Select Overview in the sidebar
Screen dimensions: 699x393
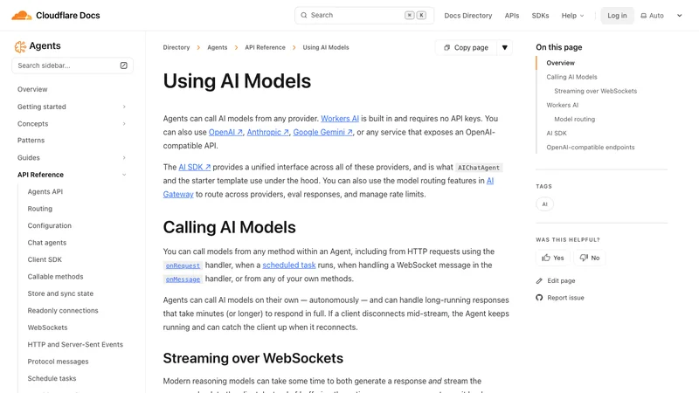click(x=32, y=89)
